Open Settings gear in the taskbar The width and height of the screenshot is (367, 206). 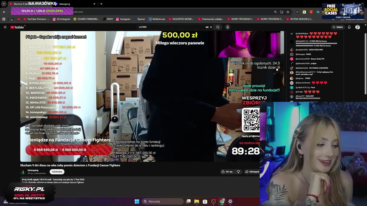tap(230, 201)
